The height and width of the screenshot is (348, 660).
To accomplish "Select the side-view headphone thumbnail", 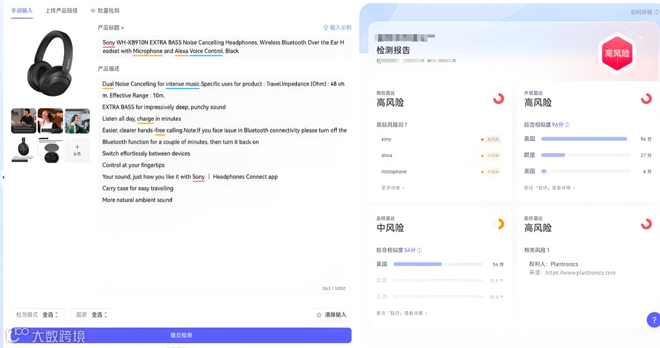I will coord(24,150).
